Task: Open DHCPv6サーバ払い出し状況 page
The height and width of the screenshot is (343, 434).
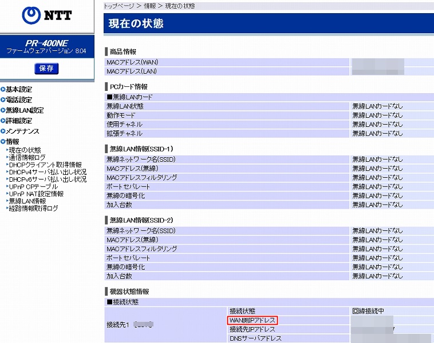Action: 48,179
